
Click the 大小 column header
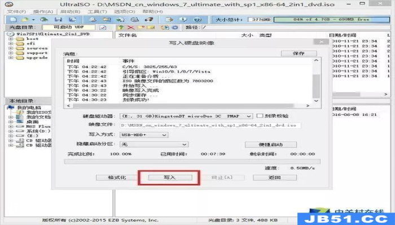click(x=247, y=35)
